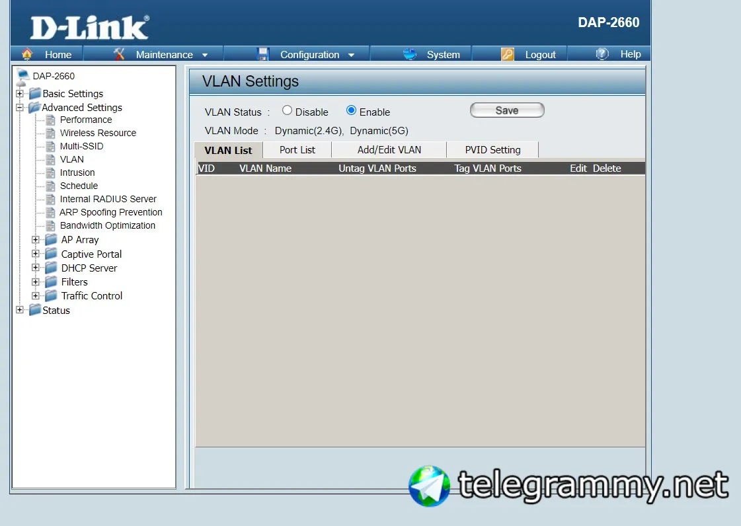This screenshot has width=741, height=526.
Task: Click the Traffic Control folder icon
Action: coord(51,296)
